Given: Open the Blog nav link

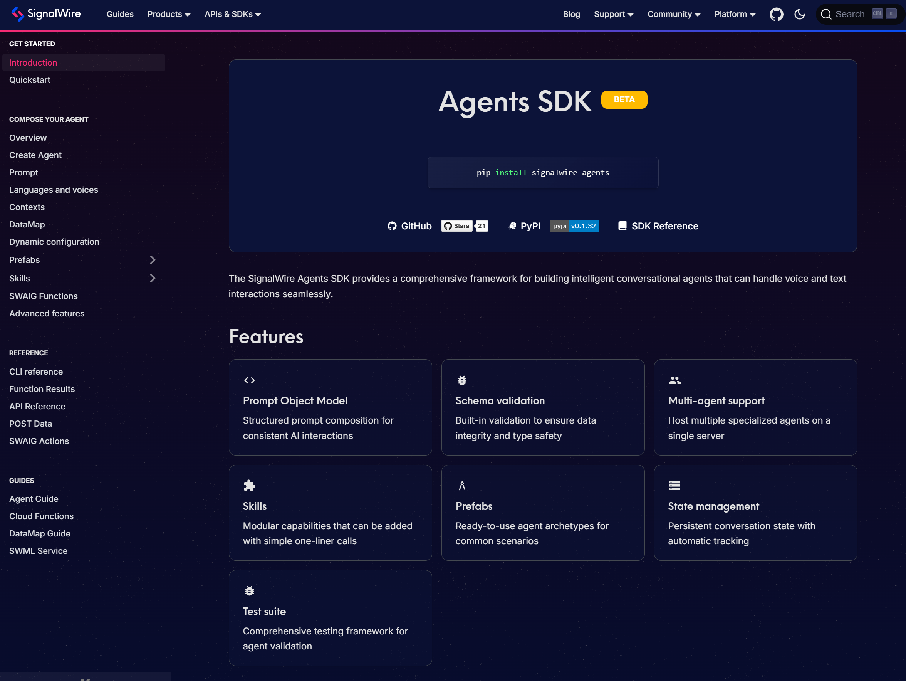Looking at the screenshot, I should click(571, 14).
